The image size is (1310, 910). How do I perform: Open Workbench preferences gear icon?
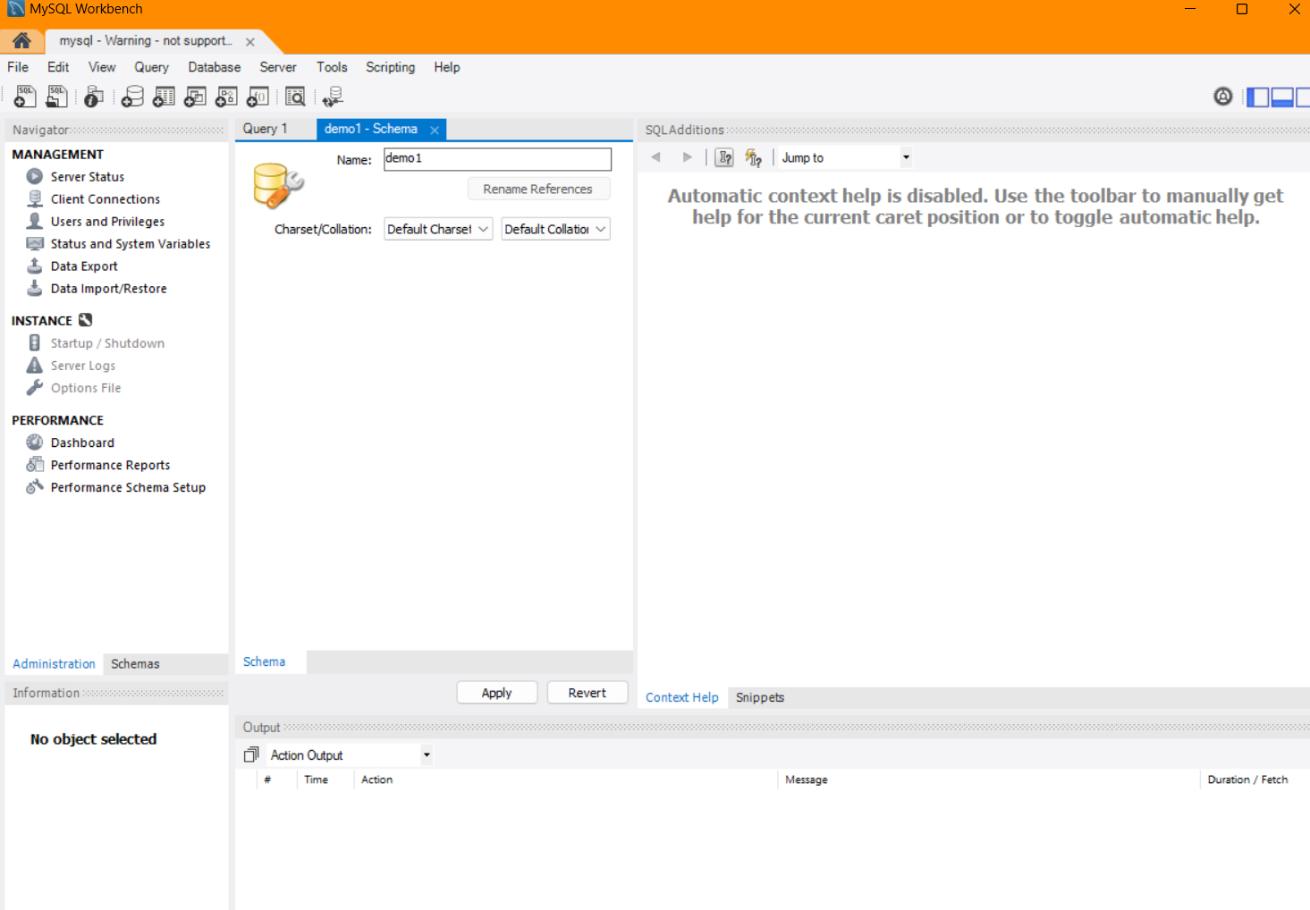coord(1223,97)
